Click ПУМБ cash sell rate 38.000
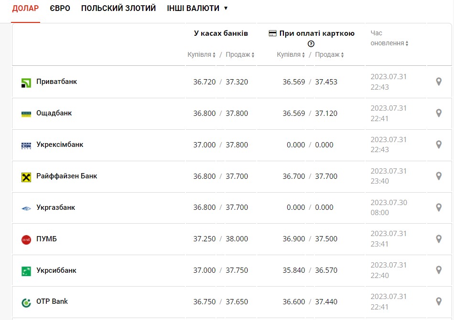Image resolution: width=454 pixels, height=320 pixels. pyautogui.click(x=237, y=239)
